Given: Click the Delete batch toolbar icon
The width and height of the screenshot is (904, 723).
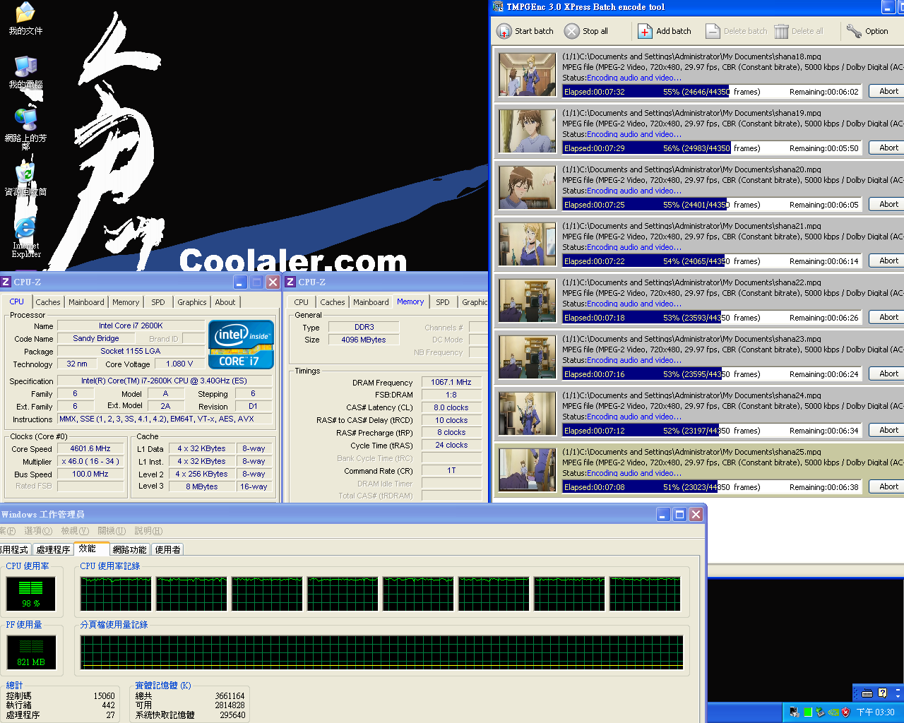Looking at the screenshot, I should pos(713,31).
